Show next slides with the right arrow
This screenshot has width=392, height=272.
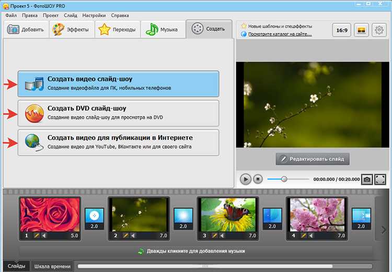383,230
